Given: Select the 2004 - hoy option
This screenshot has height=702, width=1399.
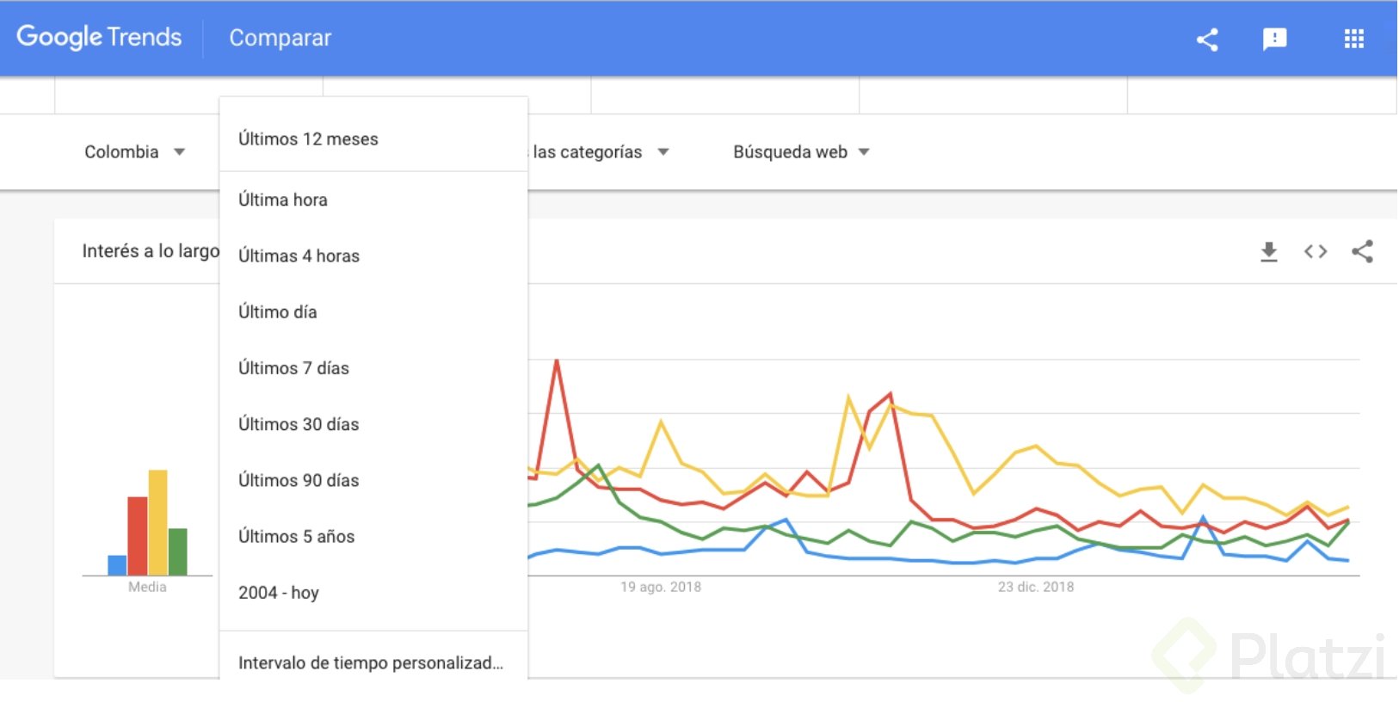Looking at the screenshot, I should (x=279, y=592).
